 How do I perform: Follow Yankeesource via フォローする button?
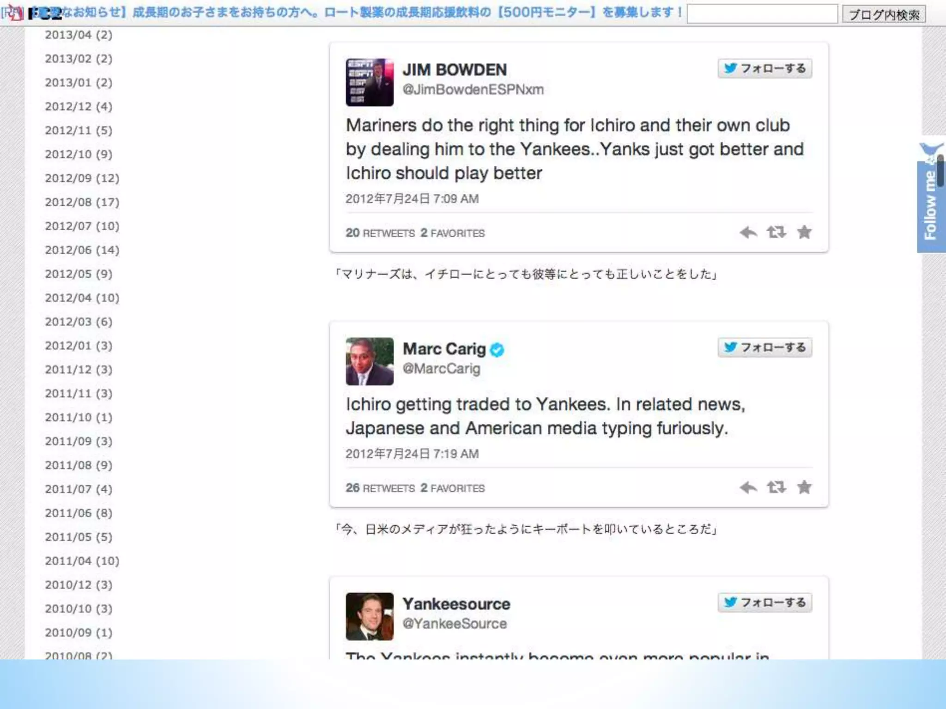point(764,602)
